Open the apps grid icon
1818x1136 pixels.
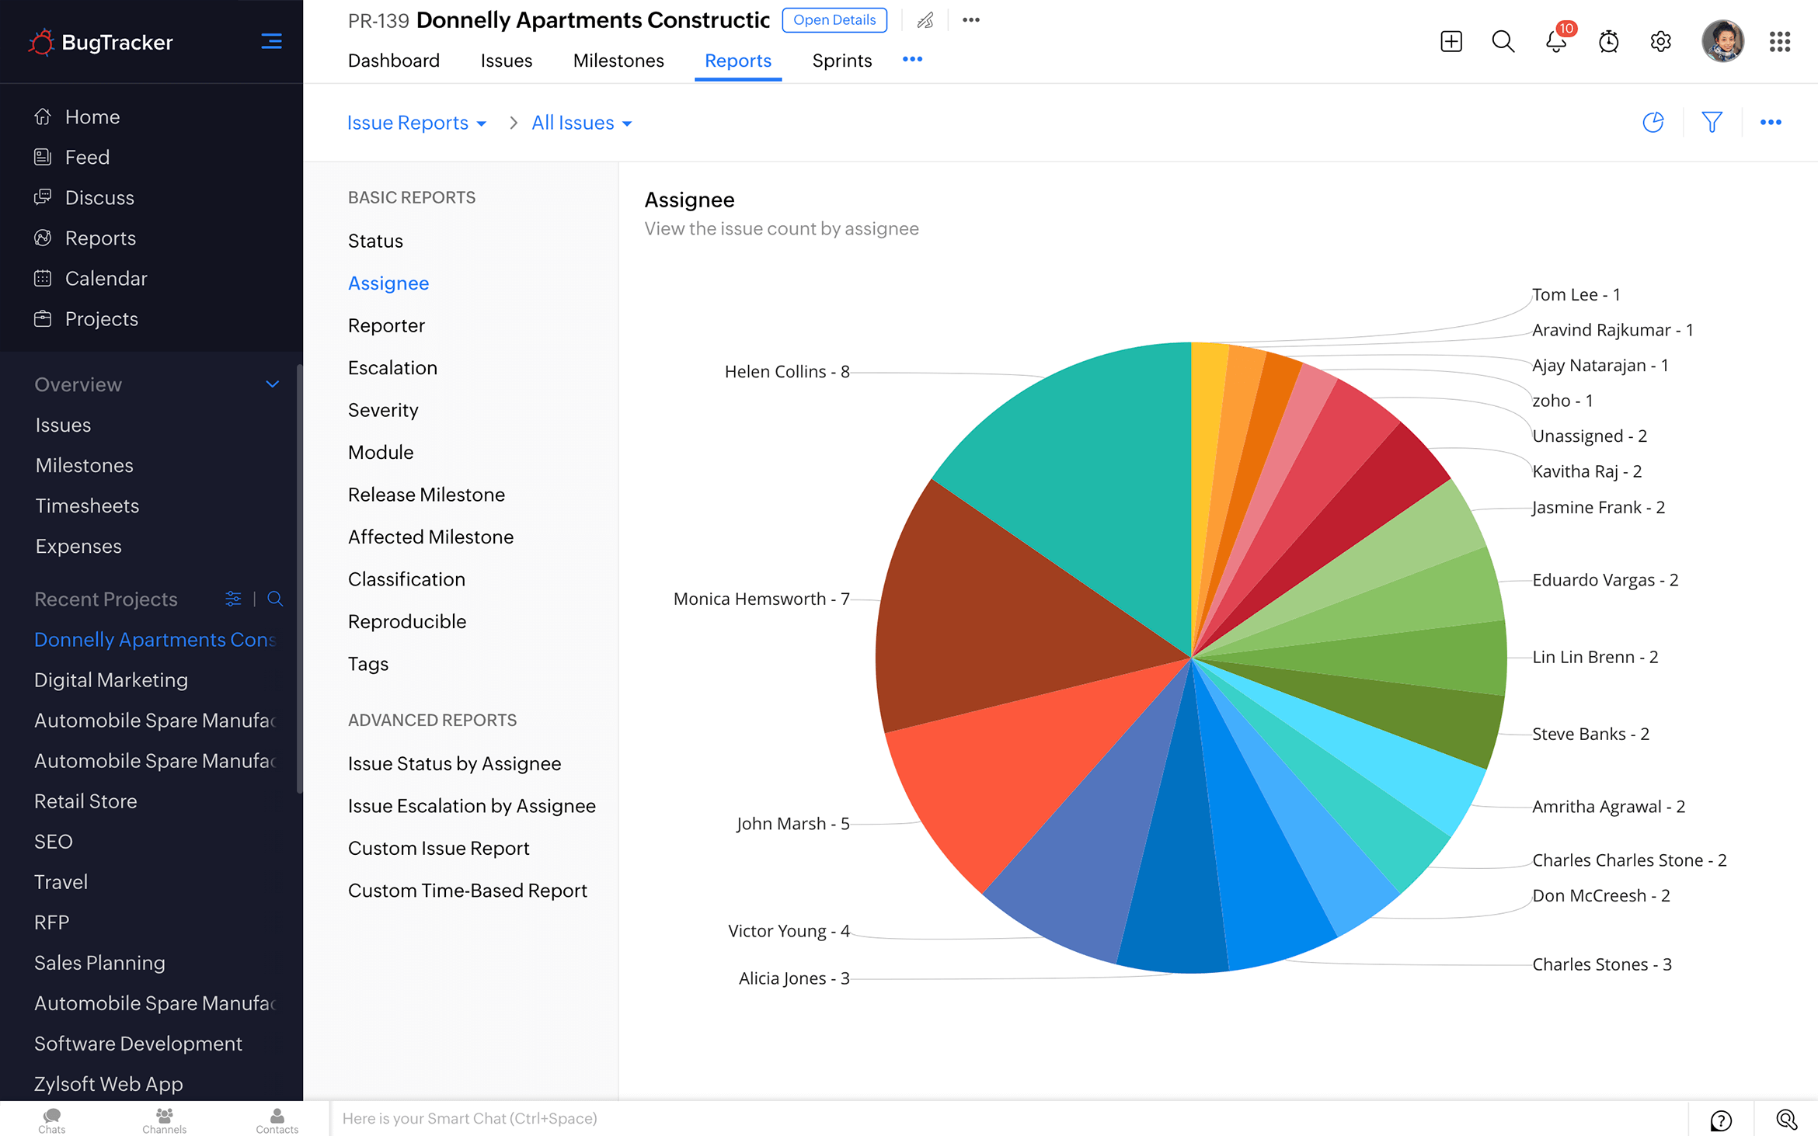pos(1779,41)
